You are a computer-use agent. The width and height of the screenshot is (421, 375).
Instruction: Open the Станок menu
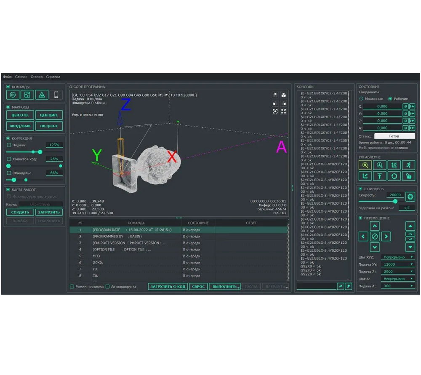pyautogui.click(x=37, y=77)
